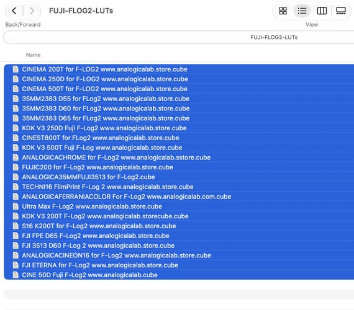Viewport: 354px width, 310px height.
Task: Click document icon of CINE 50D file
Action: [x=16, y=275]
